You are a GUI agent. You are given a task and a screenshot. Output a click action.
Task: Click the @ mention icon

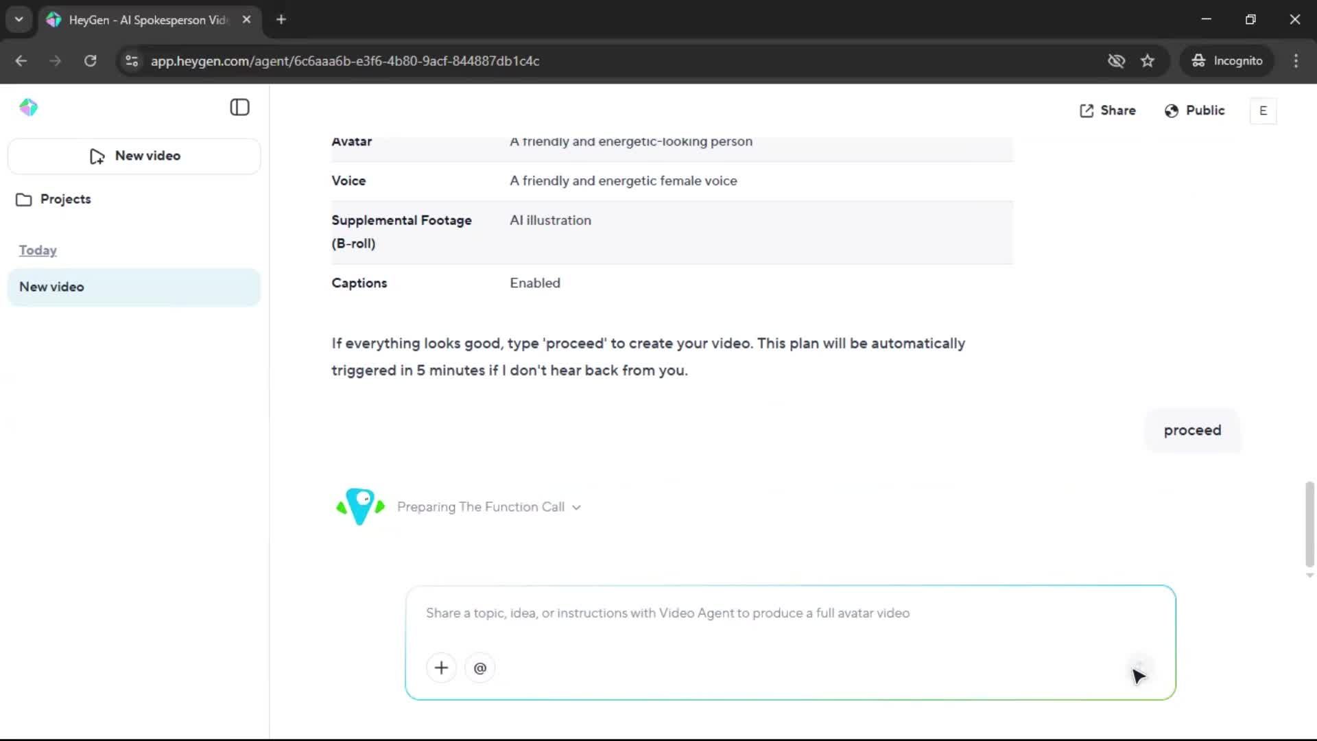pos(480,668)
